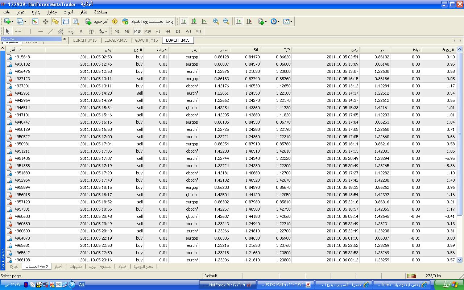Open the Periods clock dropdown
Viewport: 464px width, 290px height.
click(275, 22)
